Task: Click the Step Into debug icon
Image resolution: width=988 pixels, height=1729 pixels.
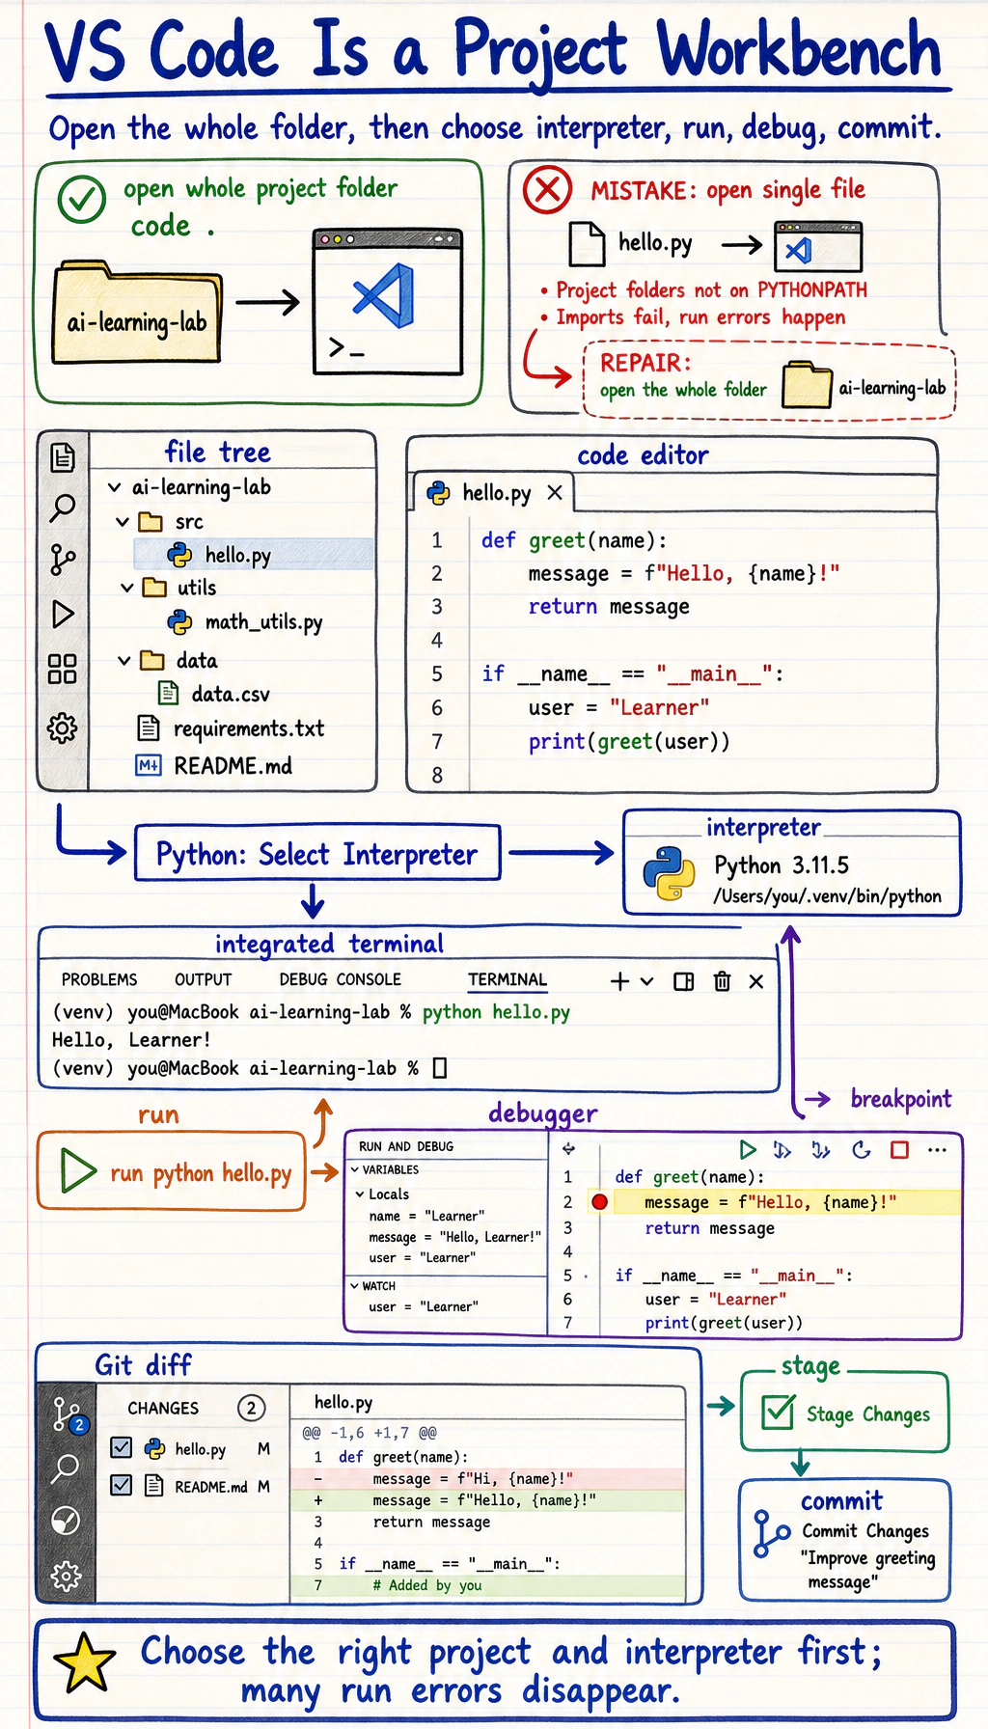Action: pos(820,1149)
